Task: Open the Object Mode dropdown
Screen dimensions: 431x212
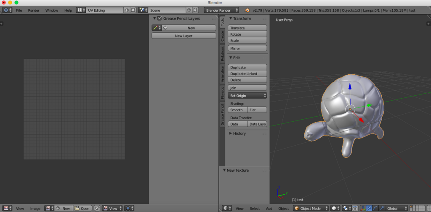Action: [x=311, y=209]
